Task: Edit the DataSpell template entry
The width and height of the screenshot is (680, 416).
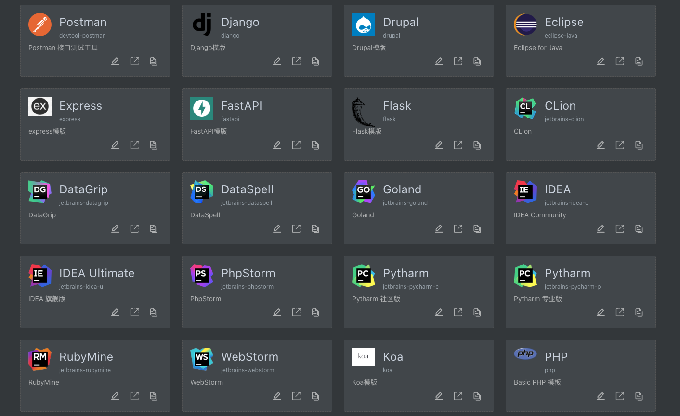Action: click(x=277, y=229)
